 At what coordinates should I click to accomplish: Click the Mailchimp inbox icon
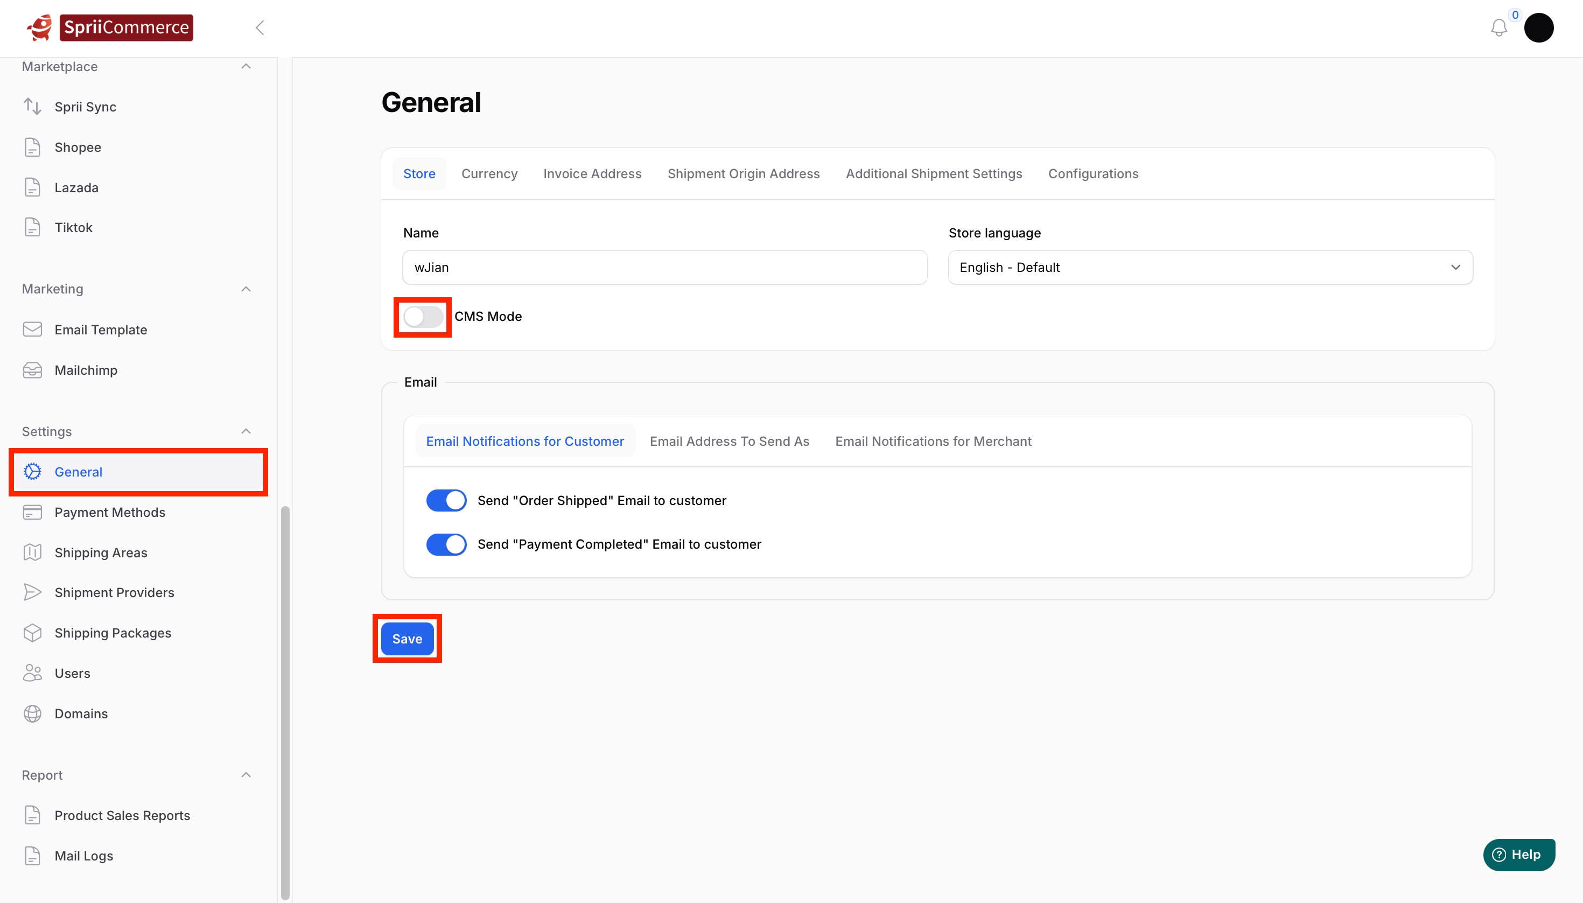(x=32, y=370)
